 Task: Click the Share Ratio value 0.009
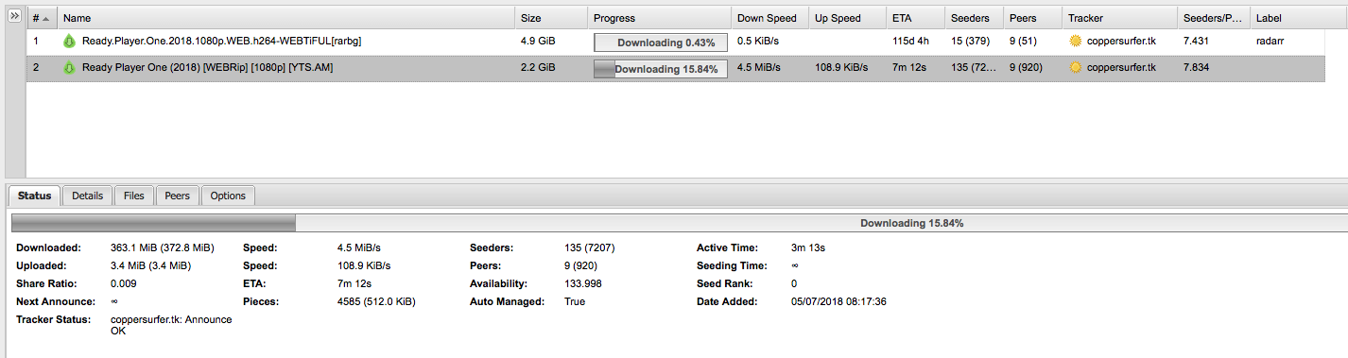tap(124, 283)
